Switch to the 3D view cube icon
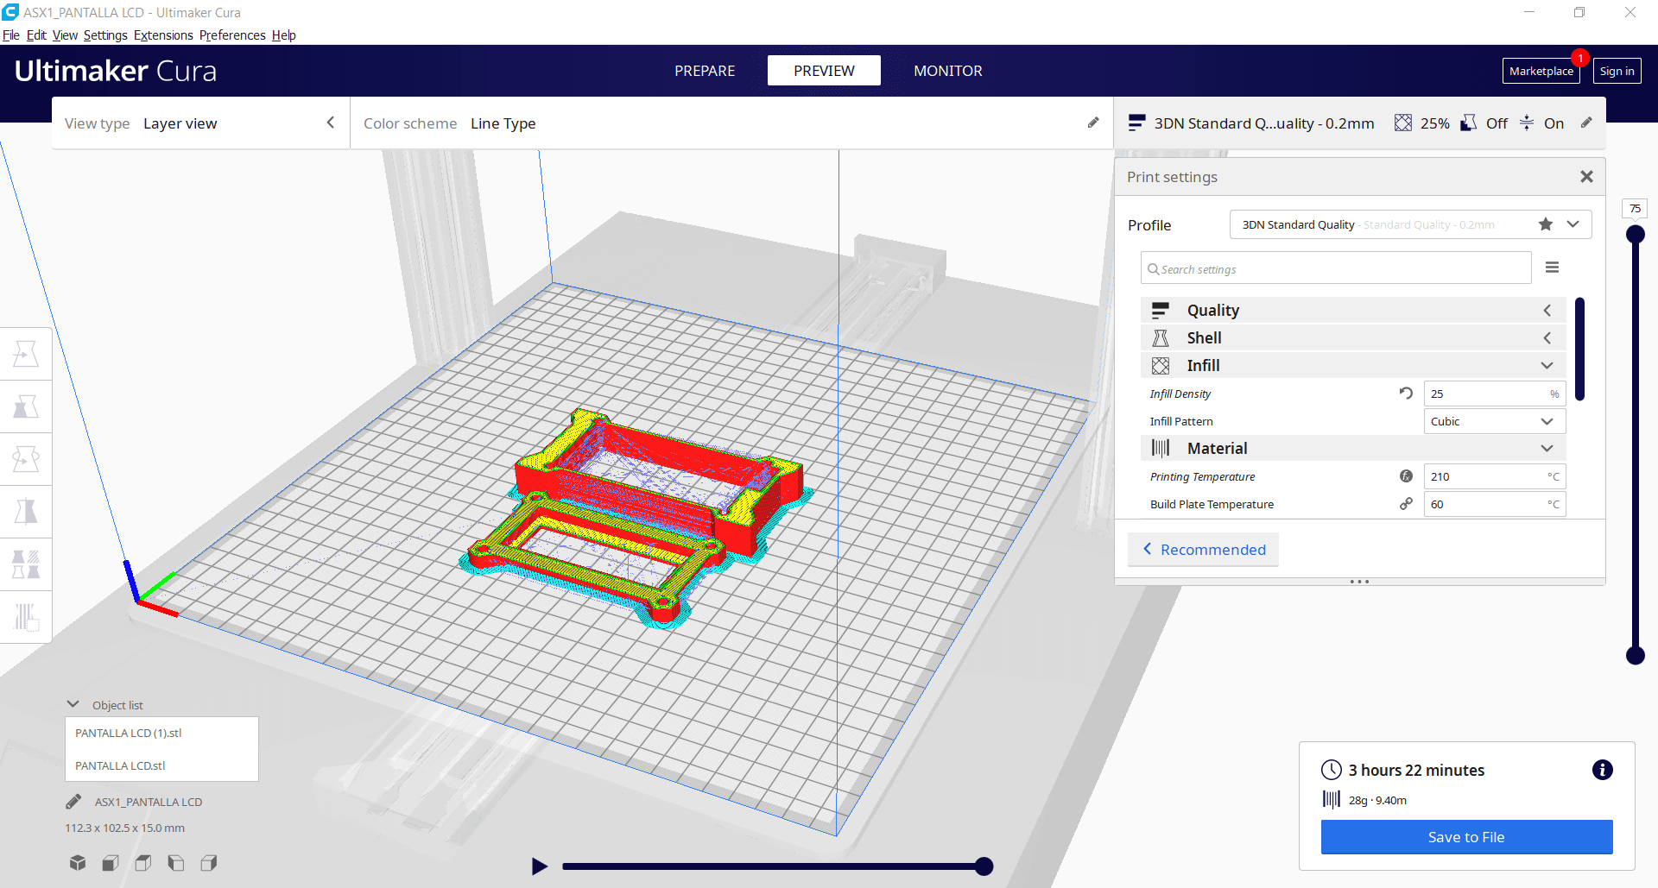Viewport: 1658px width, 888px height. [78, 862]
